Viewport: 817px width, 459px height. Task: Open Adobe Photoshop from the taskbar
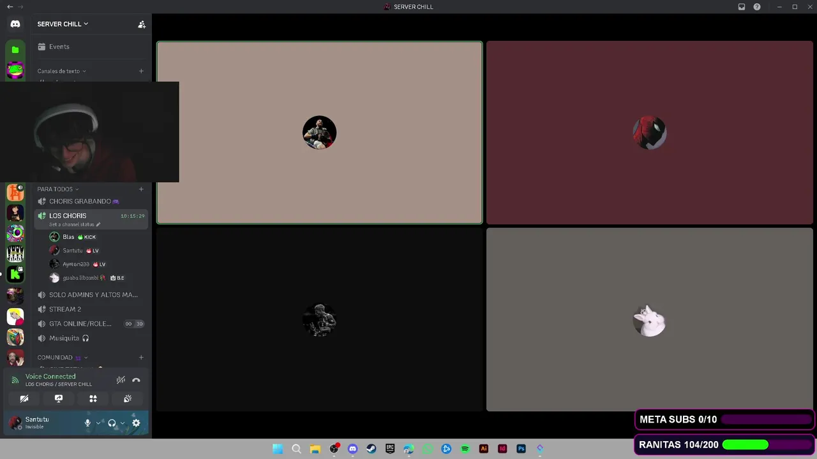pos(521,449)
